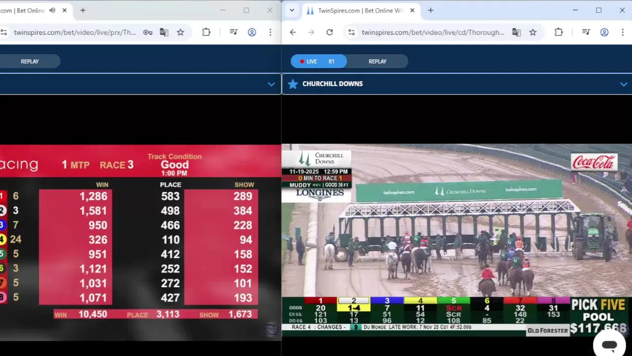The height and width of the screenshot is (356, 632).
Task: Switch to LIVE R1 video feed
Action: click(318, 61)
